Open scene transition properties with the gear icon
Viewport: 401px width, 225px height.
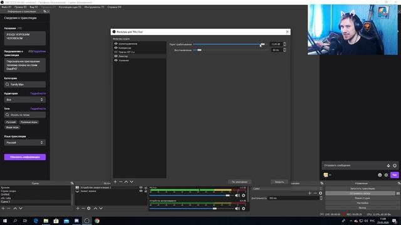pos(320,193)
